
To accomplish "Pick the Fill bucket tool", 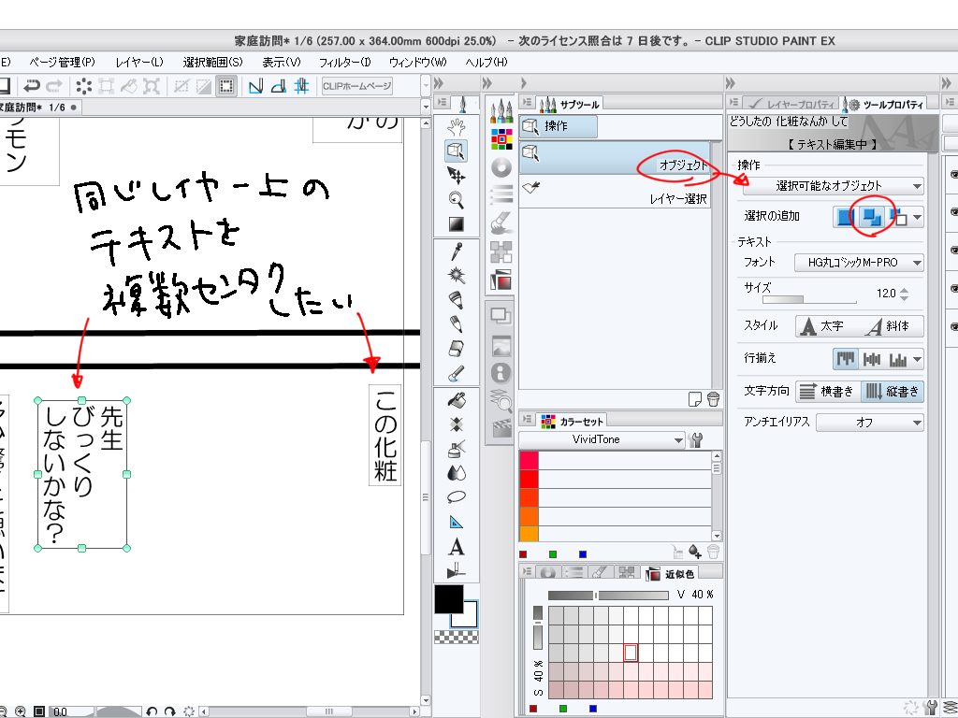I will pyautogui.click(x=457, y=399).
